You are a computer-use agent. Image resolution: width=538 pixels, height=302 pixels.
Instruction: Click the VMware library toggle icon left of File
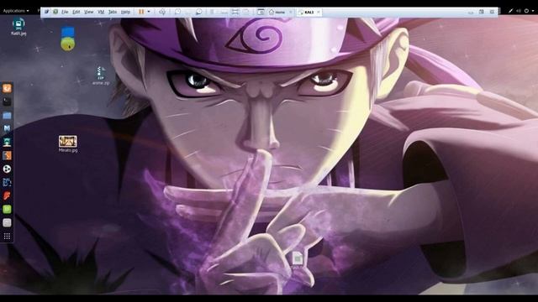point(46,12)
